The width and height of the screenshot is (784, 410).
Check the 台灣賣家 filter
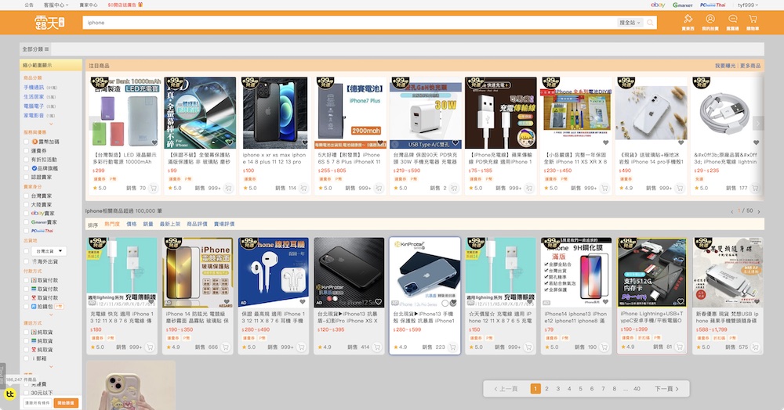pos(27,196)
